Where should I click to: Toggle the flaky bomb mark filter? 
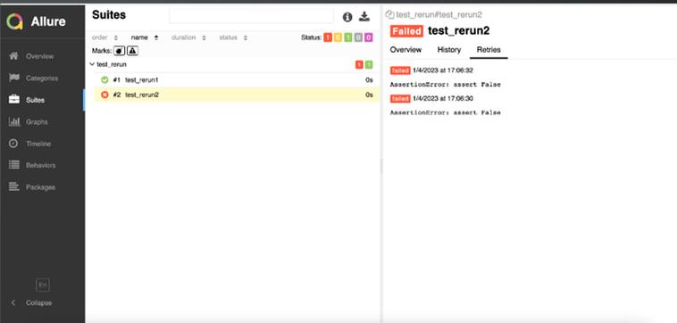pyautogui.click(x=119, y=51)
